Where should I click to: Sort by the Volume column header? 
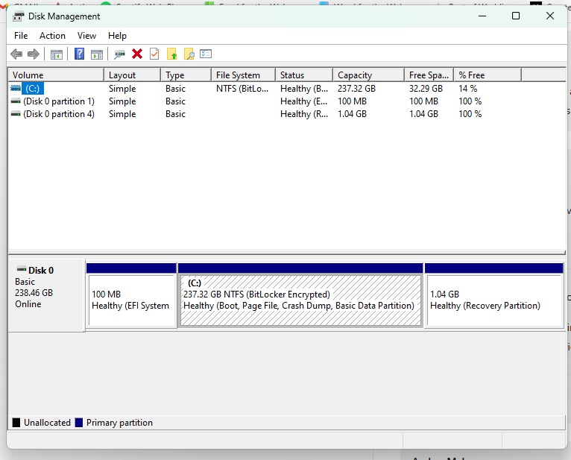click(56, 75)
